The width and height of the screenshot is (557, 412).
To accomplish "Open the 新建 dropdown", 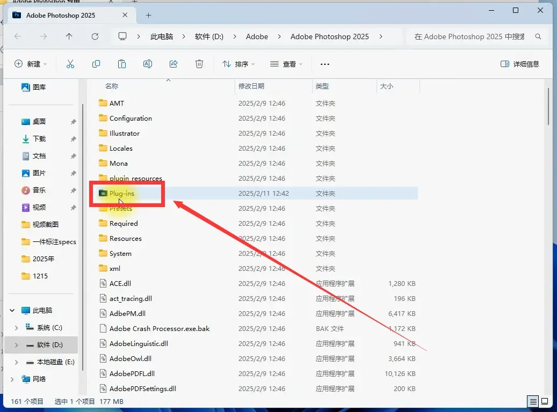I will (31, 64).
